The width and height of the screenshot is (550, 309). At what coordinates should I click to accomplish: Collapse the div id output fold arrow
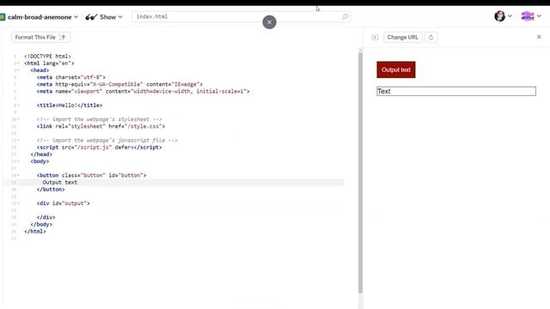[x=18, y=203]
